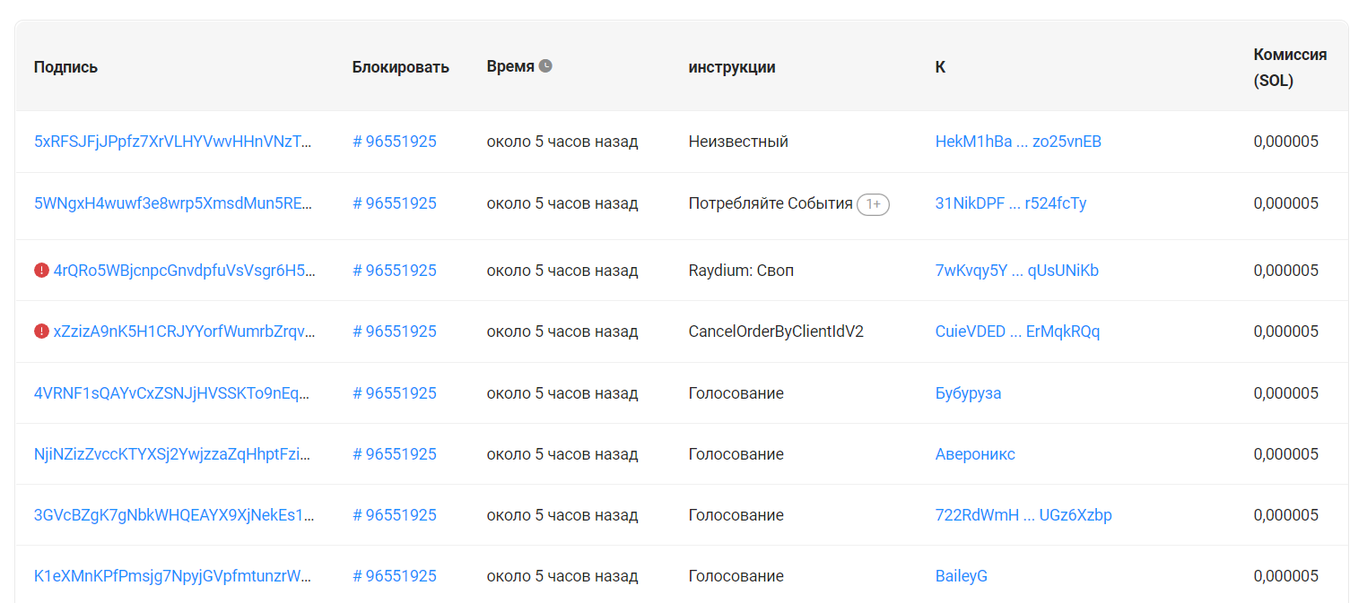Expand the 1+ instructions badge
The image size is (1367, 603).
pyautogui.click(x=873, y=204)
